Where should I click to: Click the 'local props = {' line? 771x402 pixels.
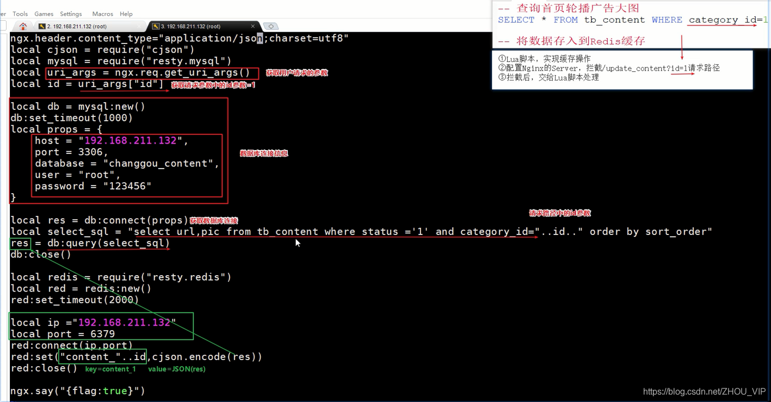57,129
